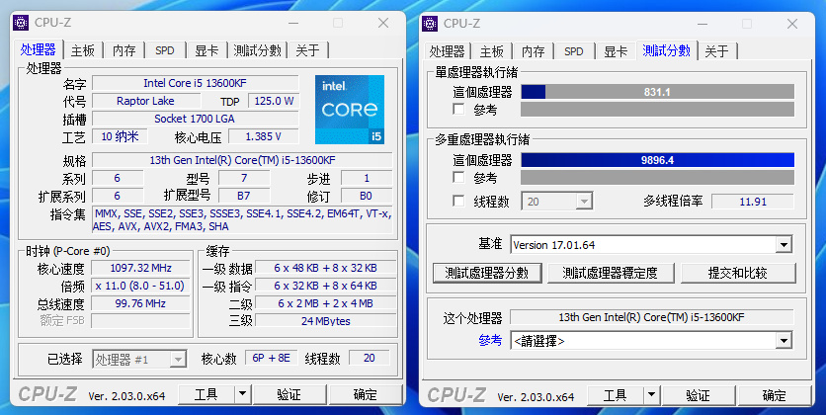Click the empty 额定 FSB field

click(x=140, y=320)
